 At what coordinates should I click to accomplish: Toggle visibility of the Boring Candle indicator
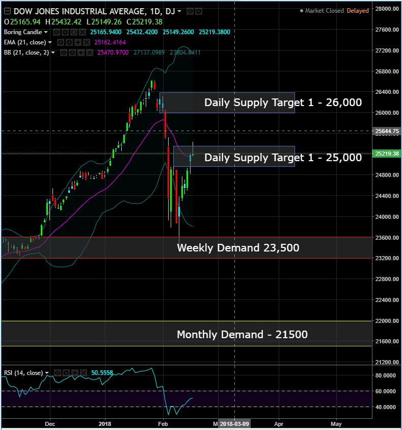(x=57, y=32)
